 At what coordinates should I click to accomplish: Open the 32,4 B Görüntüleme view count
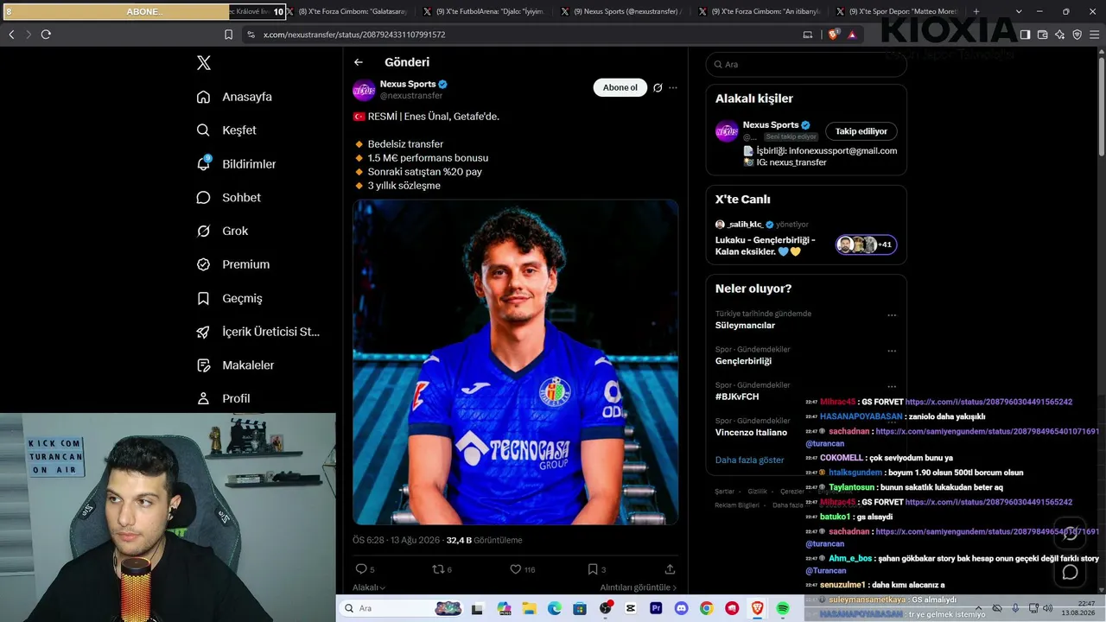(x=484, y=540)
